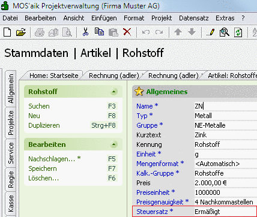Open the Bearbeiten menu
This screenshot has width=257, height=217.
(x=40, y=18)
